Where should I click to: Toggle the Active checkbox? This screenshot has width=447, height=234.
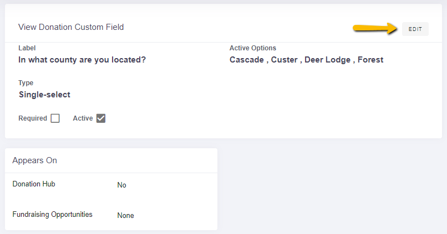click(x=101, y=118)
